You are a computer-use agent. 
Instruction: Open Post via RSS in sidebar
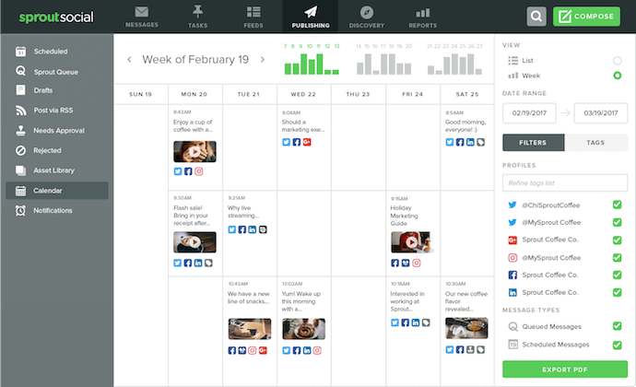pos(55,111)
